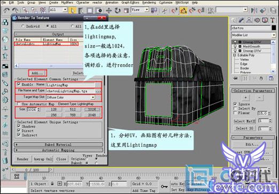Toggle the Ignore checkbox in Selection Parameters
The height and width of the screenshot is (194, 279).
pos(235,104)
